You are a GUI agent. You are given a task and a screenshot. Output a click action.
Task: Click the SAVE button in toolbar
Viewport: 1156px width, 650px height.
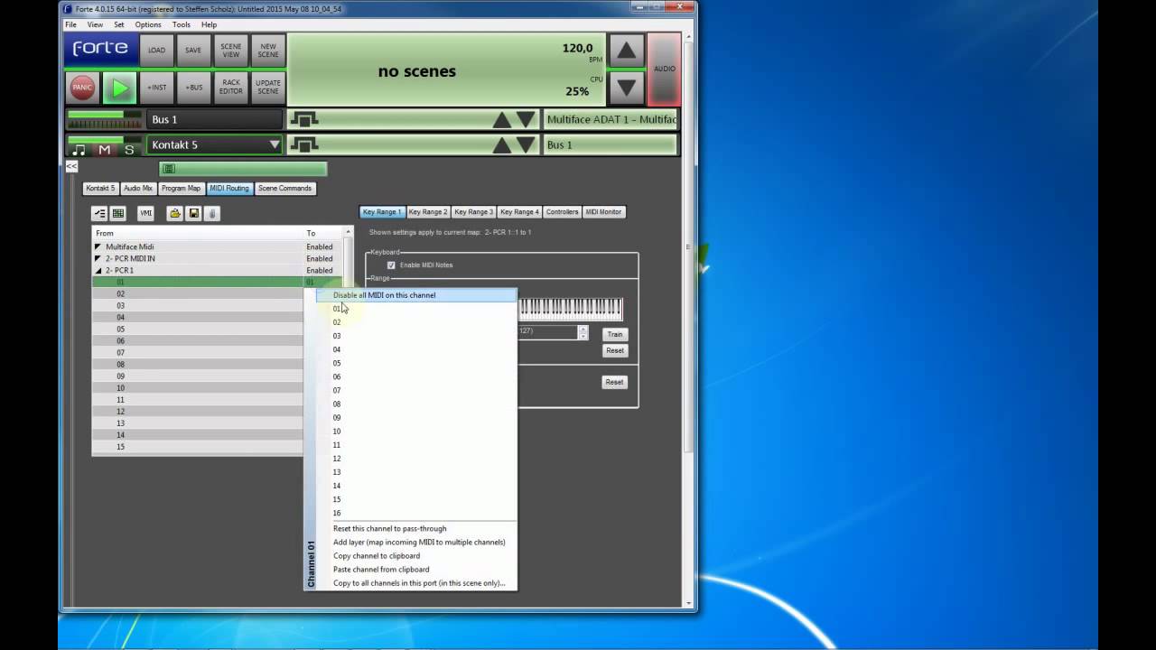click(x=193, y=51)
